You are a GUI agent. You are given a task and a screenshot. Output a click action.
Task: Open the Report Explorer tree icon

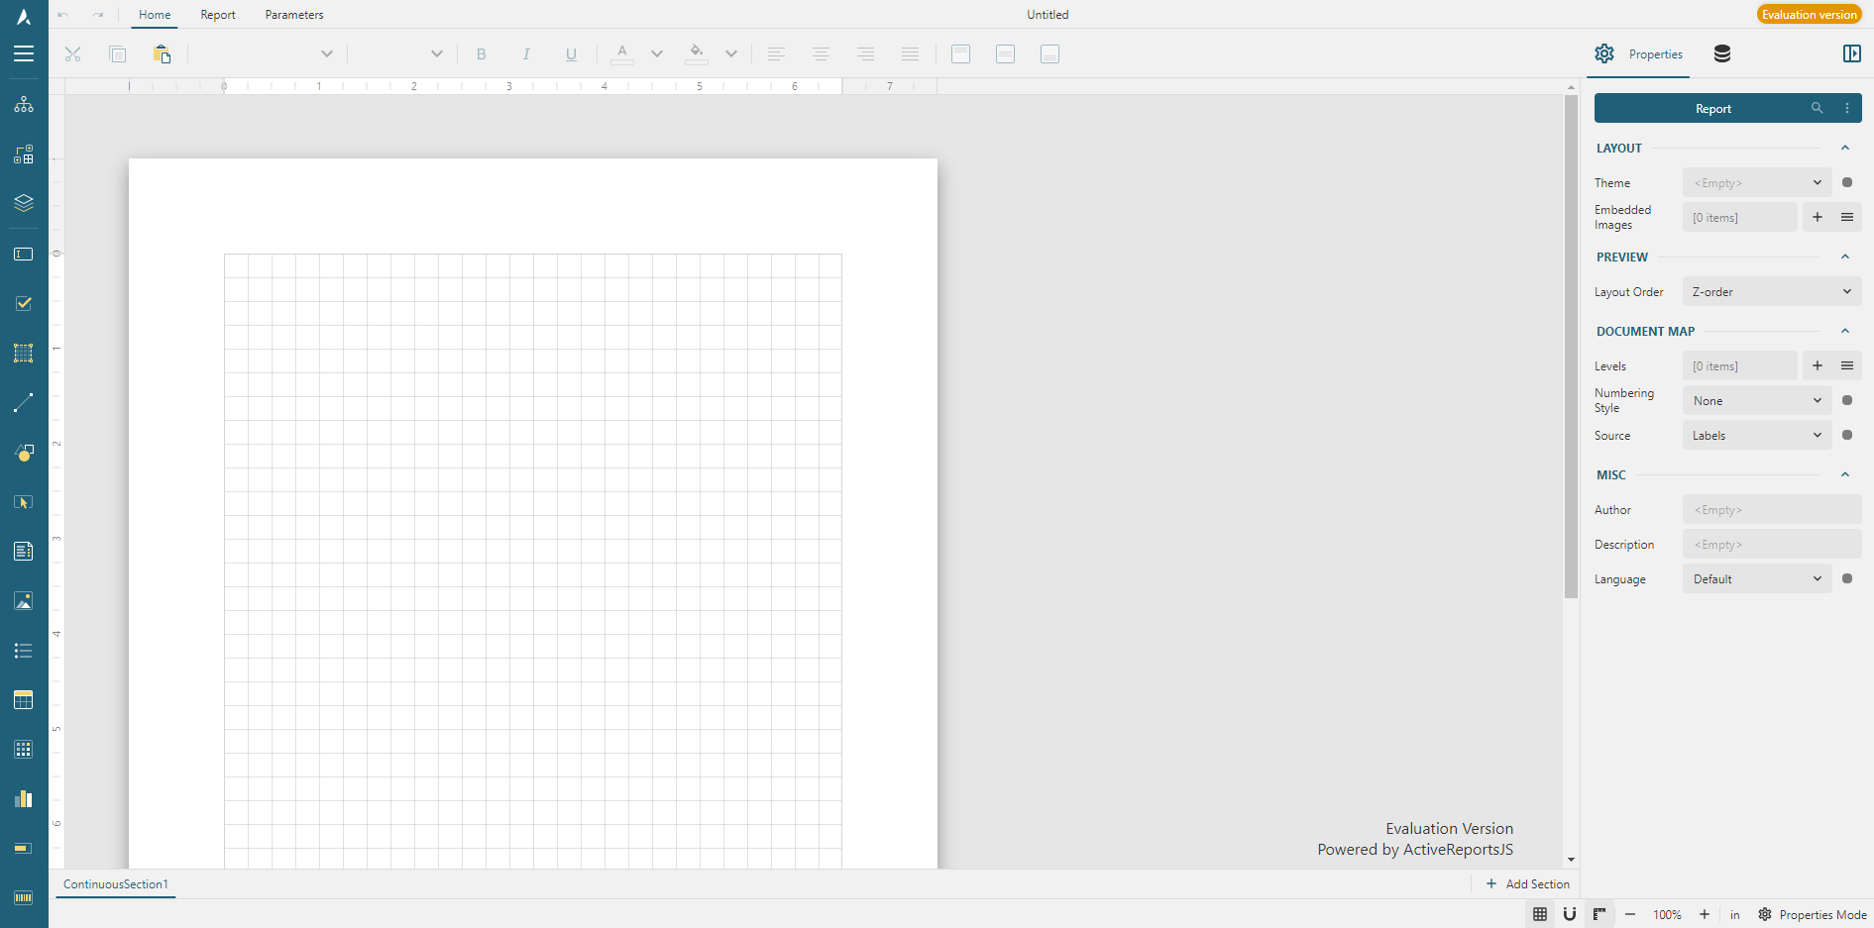pos(24,105)
